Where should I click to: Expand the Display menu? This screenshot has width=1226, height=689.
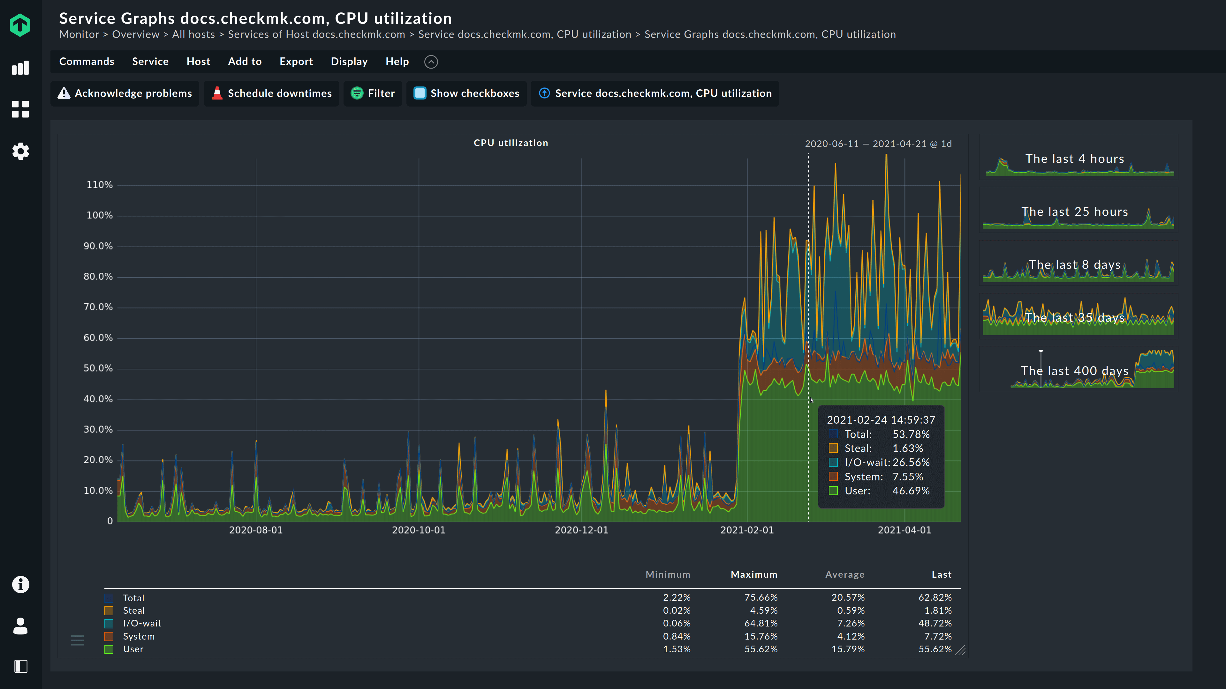(x=349, y=61)
